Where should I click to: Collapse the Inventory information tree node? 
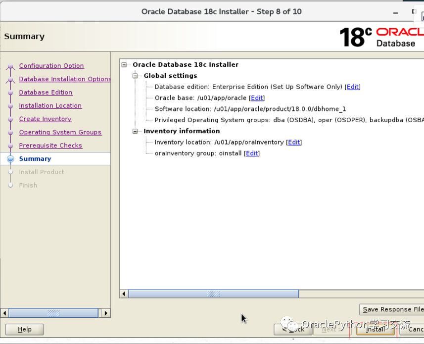(x=135, y=131)
